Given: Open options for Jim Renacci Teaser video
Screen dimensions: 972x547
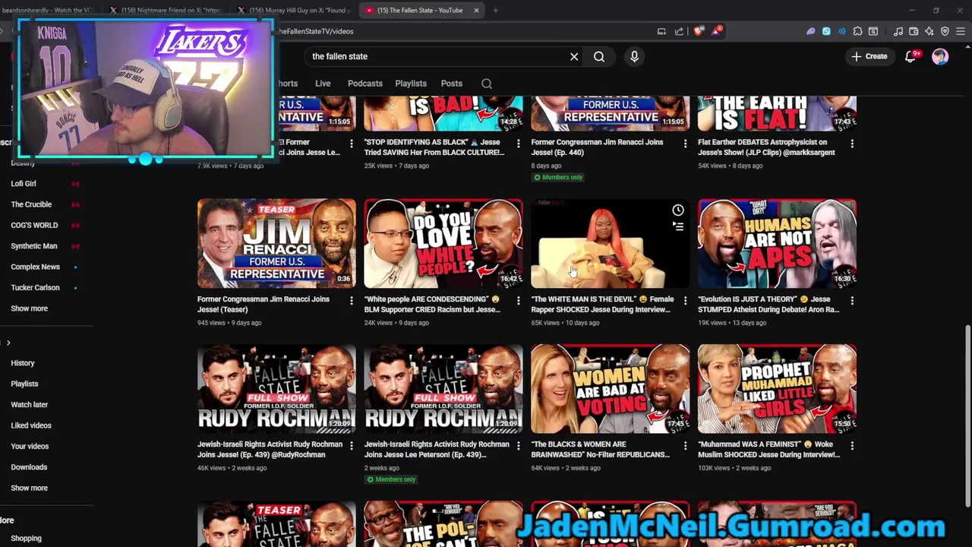Looking at the screenshot, I should click(351, 301).
